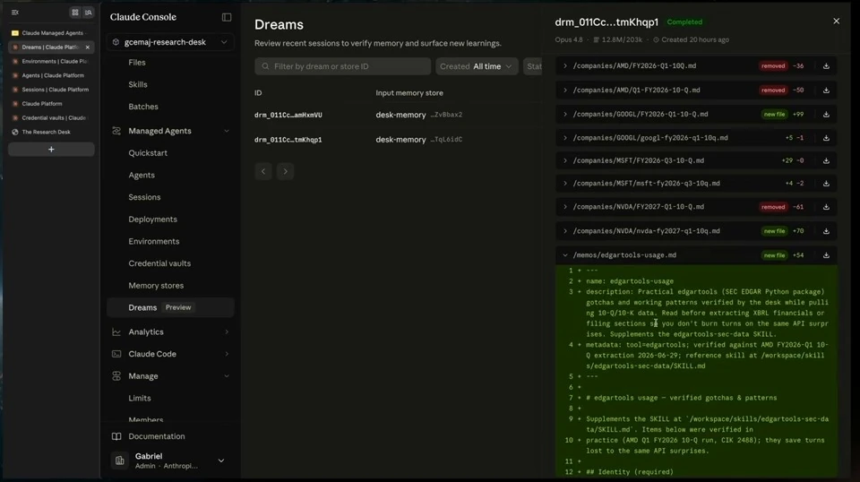The image size is (860, 482).
Task: Collapse the Claude Console sidebar panel icon
Action: 227,17
